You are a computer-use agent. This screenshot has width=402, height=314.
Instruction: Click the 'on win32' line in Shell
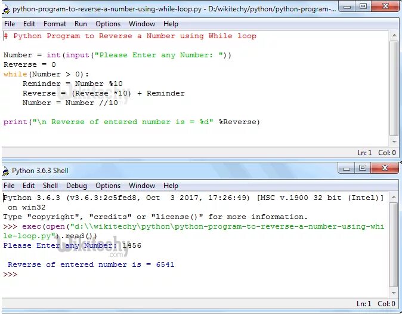(26, 207)
